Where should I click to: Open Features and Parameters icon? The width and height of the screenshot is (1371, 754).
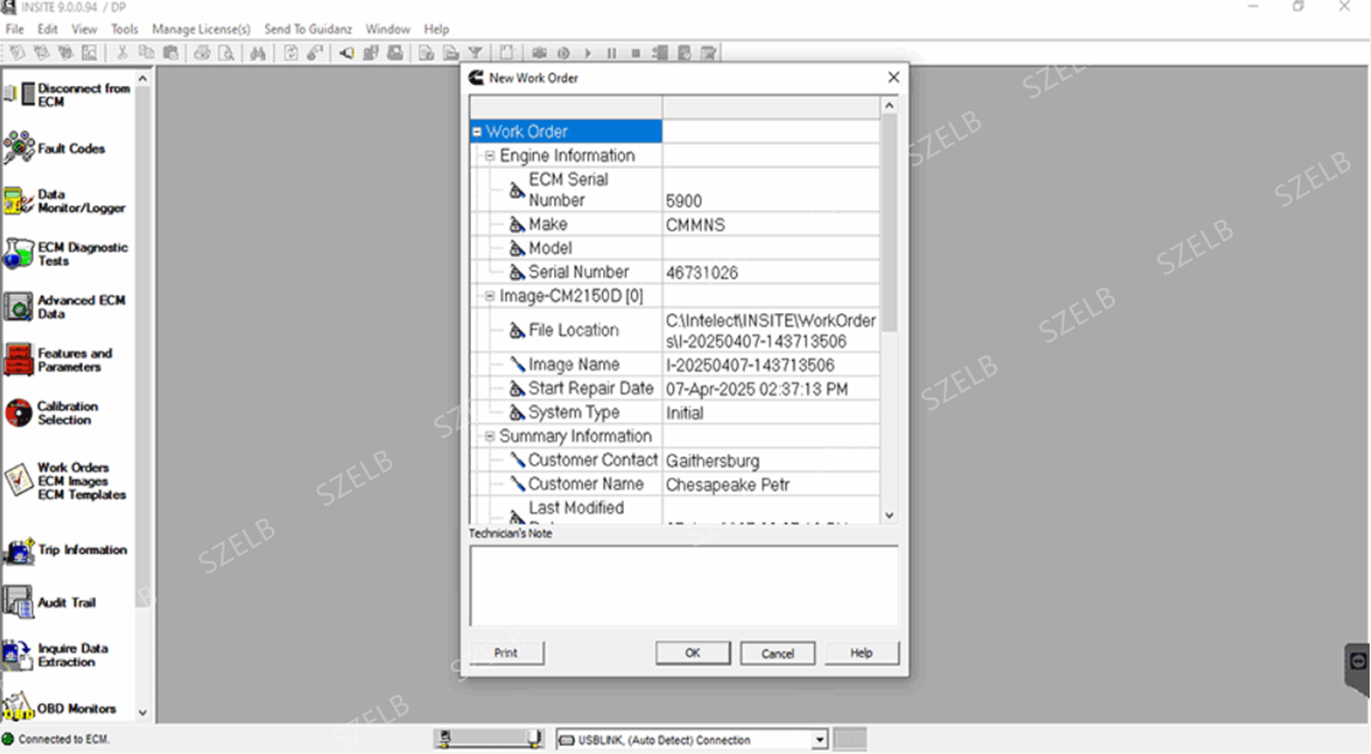point(18,359)
